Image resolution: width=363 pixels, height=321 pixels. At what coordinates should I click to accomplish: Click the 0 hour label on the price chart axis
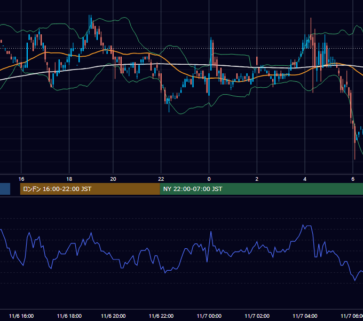coord(209,179)
